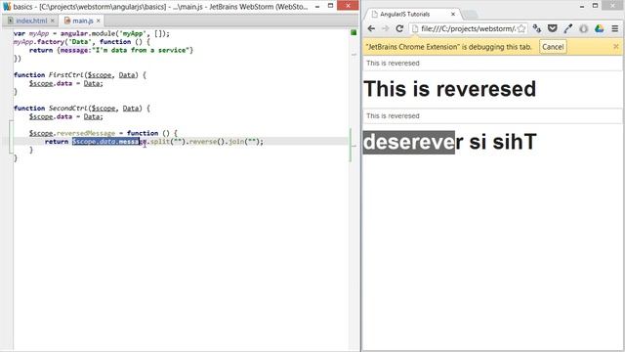
Task: Click the infobar message about JetBrains Chrome Extension
Action: pyautogui.click(x=448, y=47)
